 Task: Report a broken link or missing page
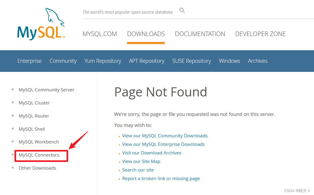161,178
